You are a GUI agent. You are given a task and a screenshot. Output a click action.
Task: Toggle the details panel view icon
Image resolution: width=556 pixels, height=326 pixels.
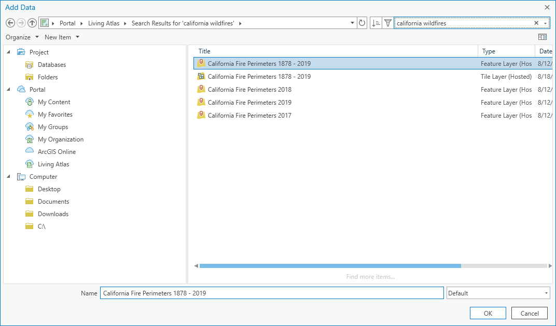point(542,37)
